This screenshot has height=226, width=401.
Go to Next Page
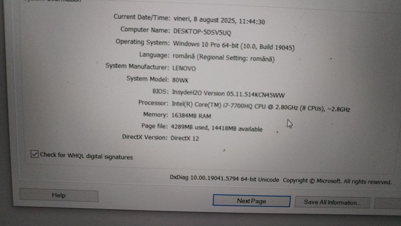[251, 201]
